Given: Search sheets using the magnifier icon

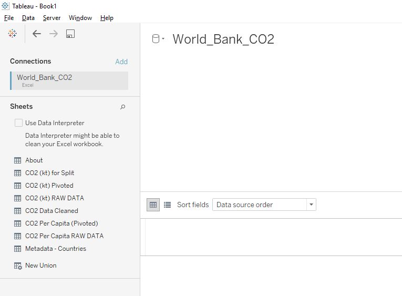Looking at the screenshot, I should tap(123, 107).
